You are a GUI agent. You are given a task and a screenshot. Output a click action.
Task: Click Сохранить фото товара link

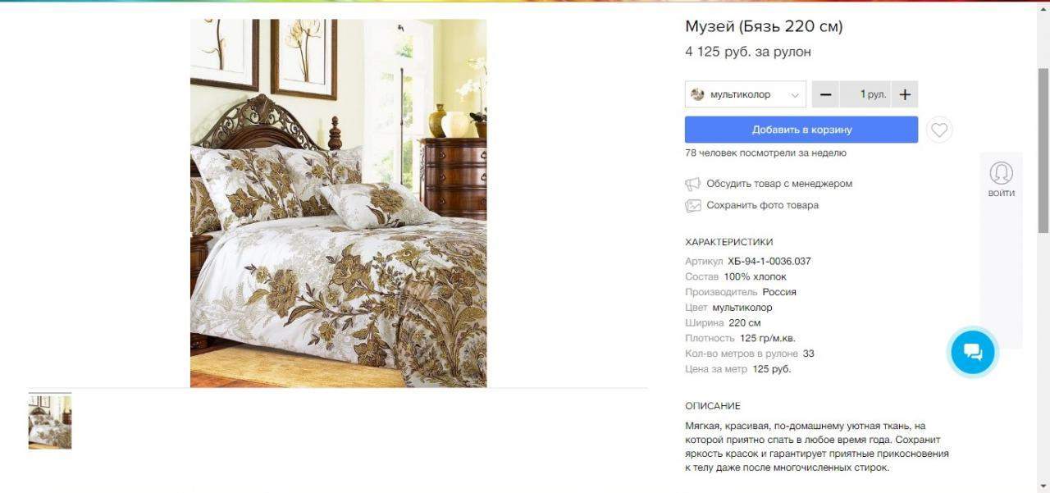point(763,205)
